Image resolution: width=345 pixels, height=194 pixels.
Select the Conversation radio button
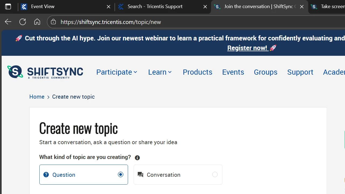tap(215, 175)
